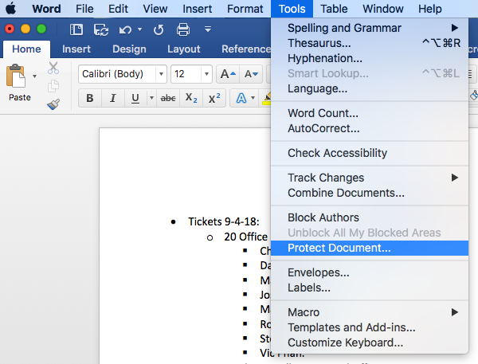Switch to the Layout ribbon tab
This screenshot has height=364, width=478.
pyautogui.click(x=184, y=49)
